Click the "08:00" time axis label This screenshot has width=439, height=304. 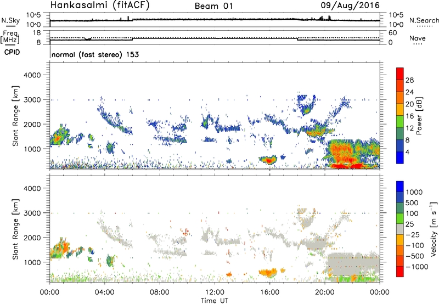tap(159, 292)
